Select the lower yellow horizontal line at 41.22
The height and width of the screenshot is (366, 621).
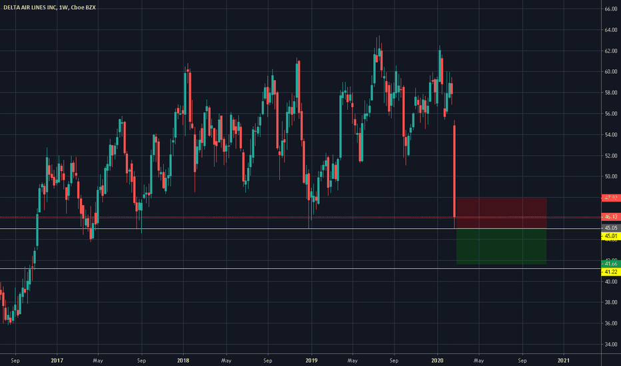(x=301, y=269)
